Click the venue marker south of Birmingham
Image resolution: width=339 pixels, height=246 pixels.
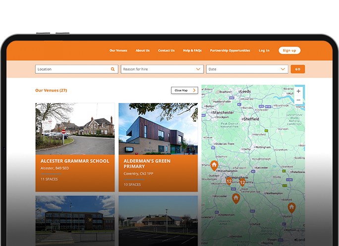click(x=236, y=198)
